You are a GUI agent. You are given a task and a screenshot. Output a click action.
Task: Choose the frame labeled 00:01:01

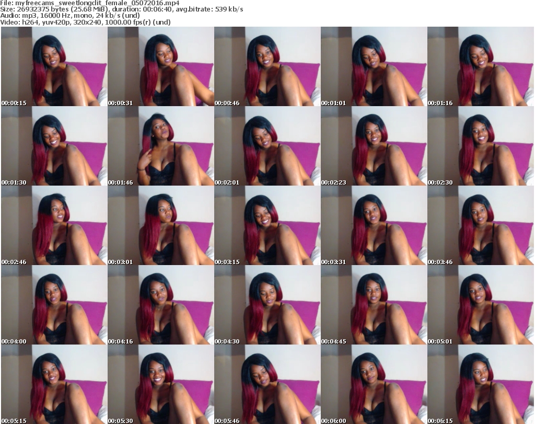[374, 66]
